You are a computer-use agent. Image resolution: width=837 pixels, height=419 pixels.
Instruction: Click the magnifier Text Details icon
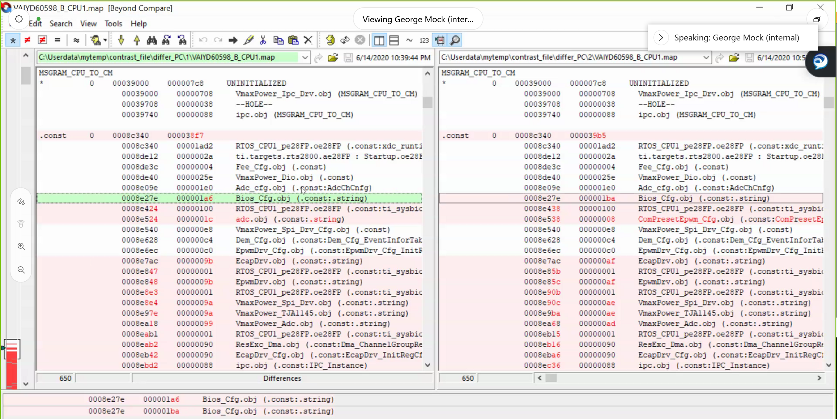click(455, 40)
